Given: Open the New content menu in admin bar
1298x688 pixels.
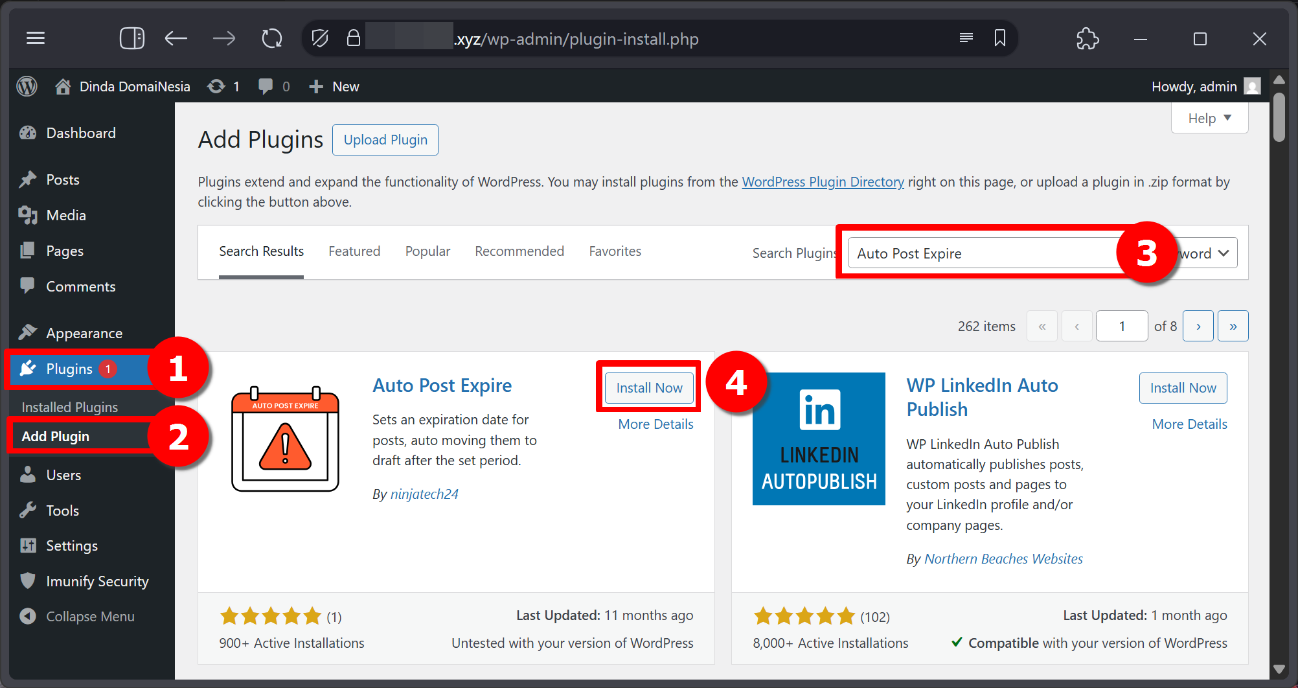Looking at the screenshot, I should 334,86.
